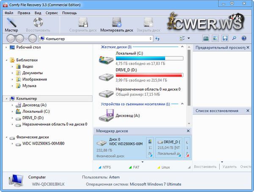Open help via the blue question mark icon

point(244,39)
